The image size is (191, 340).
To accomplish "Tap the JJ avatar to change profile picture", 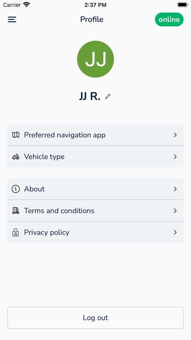I will pyautogui.click(x=95, y=59).
